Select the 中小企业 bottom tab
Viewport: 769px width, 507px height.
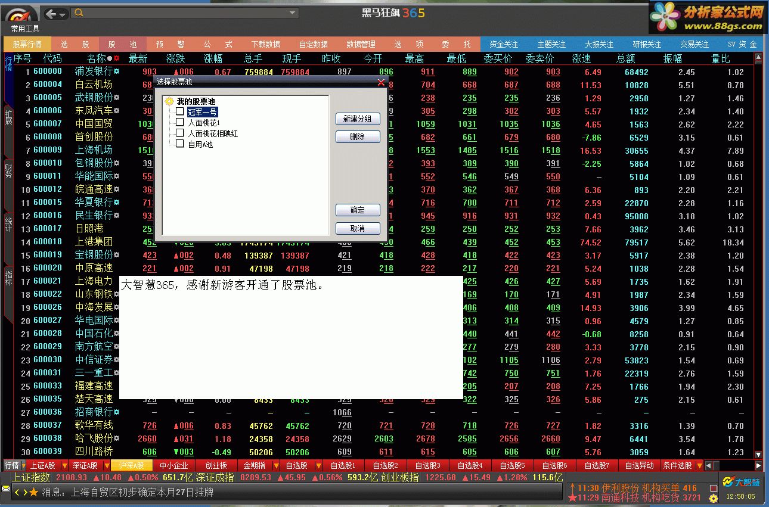point(174,465)
